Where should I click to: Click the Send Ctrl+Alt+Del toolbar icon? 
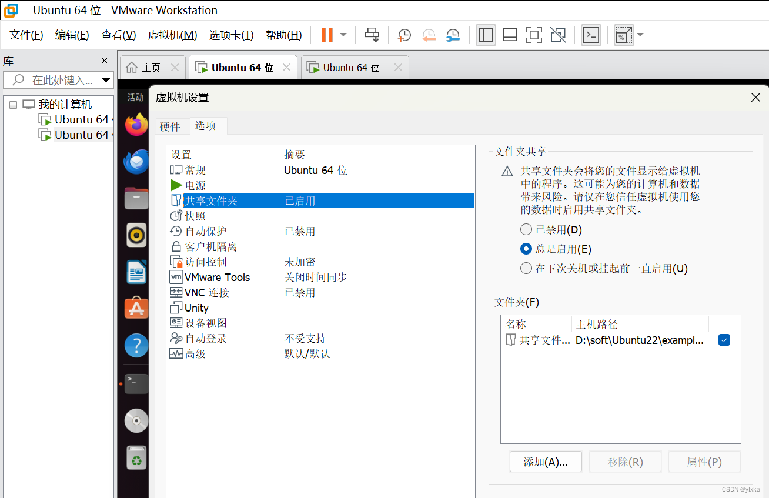coord(372,35)
